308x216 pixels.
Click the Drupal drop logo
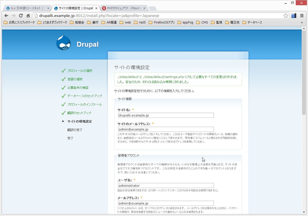pos(64,42)
